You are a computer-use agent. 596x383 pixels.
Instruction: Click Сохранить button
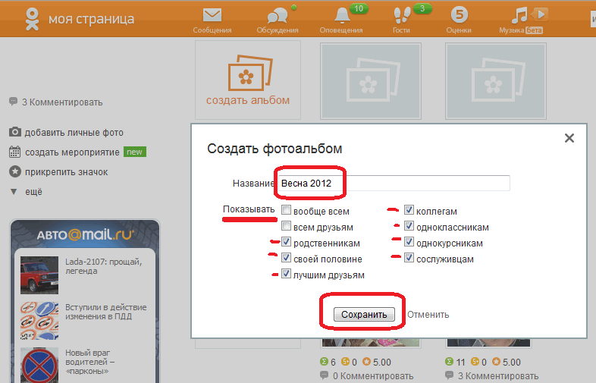click(364, 315)
